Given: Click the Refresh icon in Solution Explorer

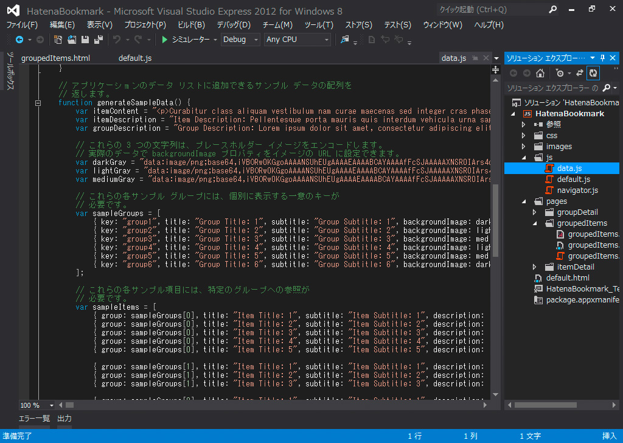Looking at the screenshot, I should (593, 73).
